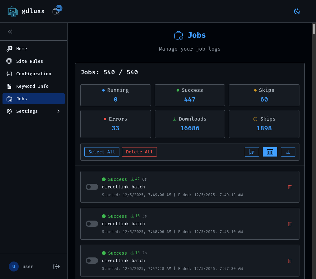This screenshot has width=316, height=279.
Task: Delete the job started at 7:49:06 AM
Action: (289, 187)
